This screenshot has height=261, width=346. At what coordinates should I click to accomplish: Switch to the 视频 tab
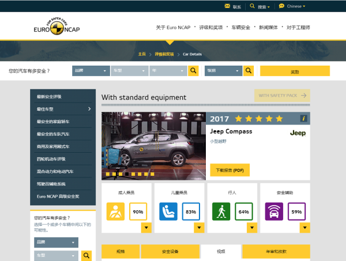click(x=221, y=251)
